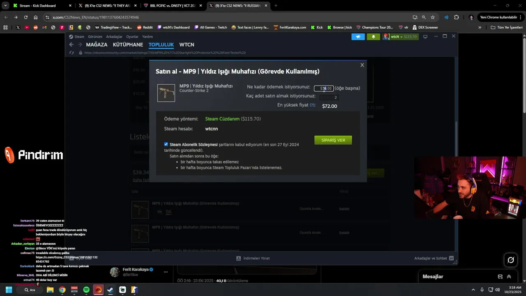526x296 pixels.
Task: Open Chrome tab search dropdown
Action: (5, 6)
